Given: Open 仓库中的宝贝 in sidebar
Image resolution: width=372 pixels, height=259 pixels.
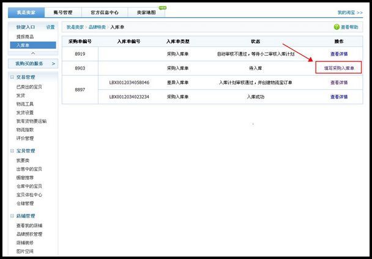Looking at the screenshot, I should pos(29,186).
